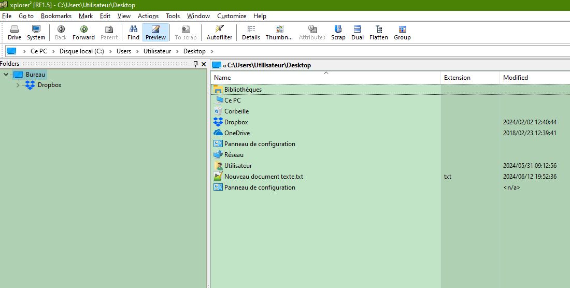Sort files by Modified column header
Image resolution: width=570 pixels, height=288 pixels.
[516, 78]
